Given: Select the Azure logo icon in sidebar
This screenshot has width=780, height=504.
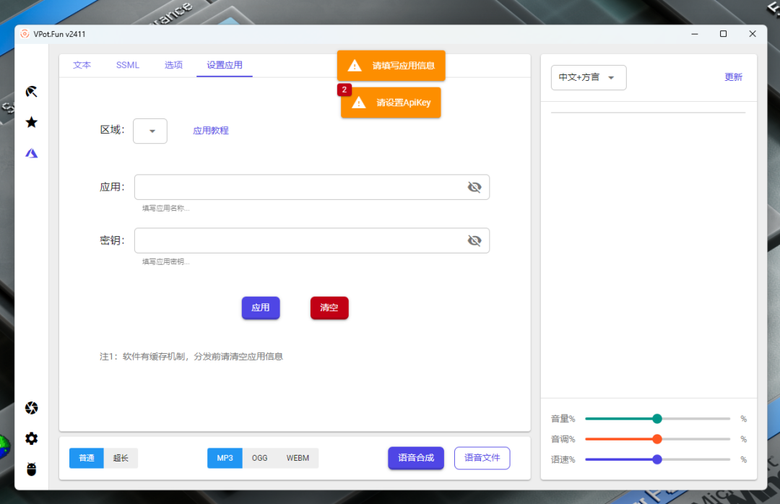Looking at the screenshot, I should (x=31, y=153).
